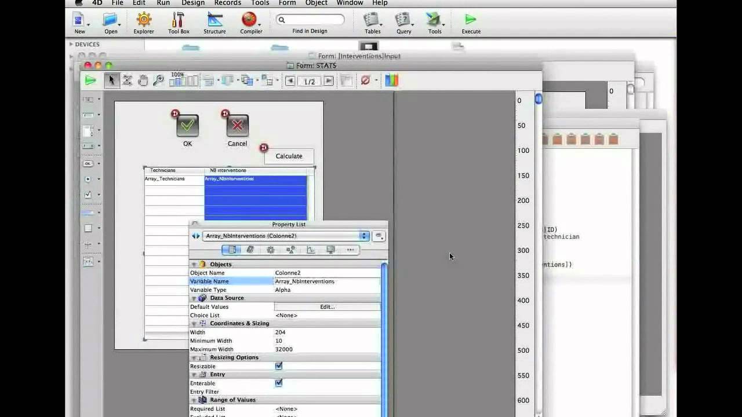Image resolution: width=742 pixels, height=417 pixels.
Task: Open the colored library books icon
Action: pyautogui.click(x=392, y=81)
